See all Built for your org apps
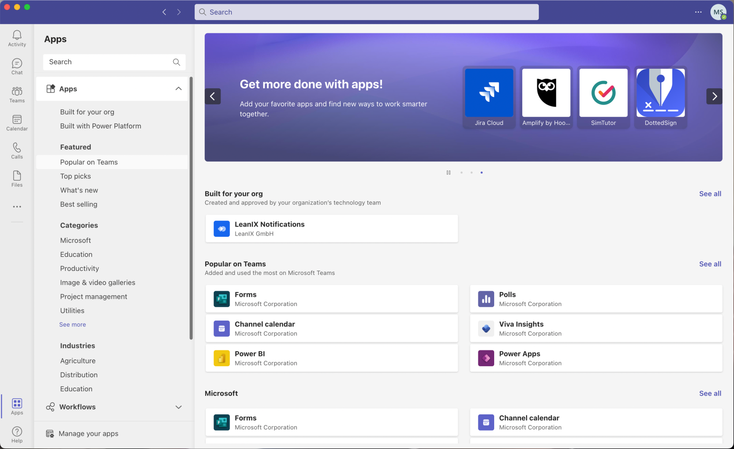Image resolution: width=734 pixels, height=449 pixels. tap(710, 194)
